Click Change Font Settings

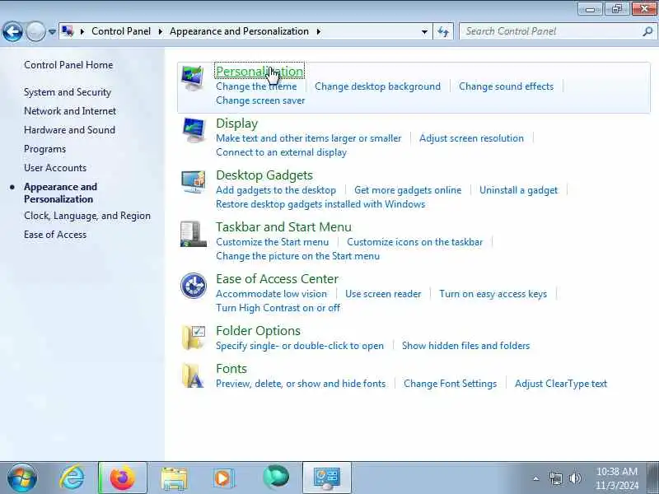450,384
